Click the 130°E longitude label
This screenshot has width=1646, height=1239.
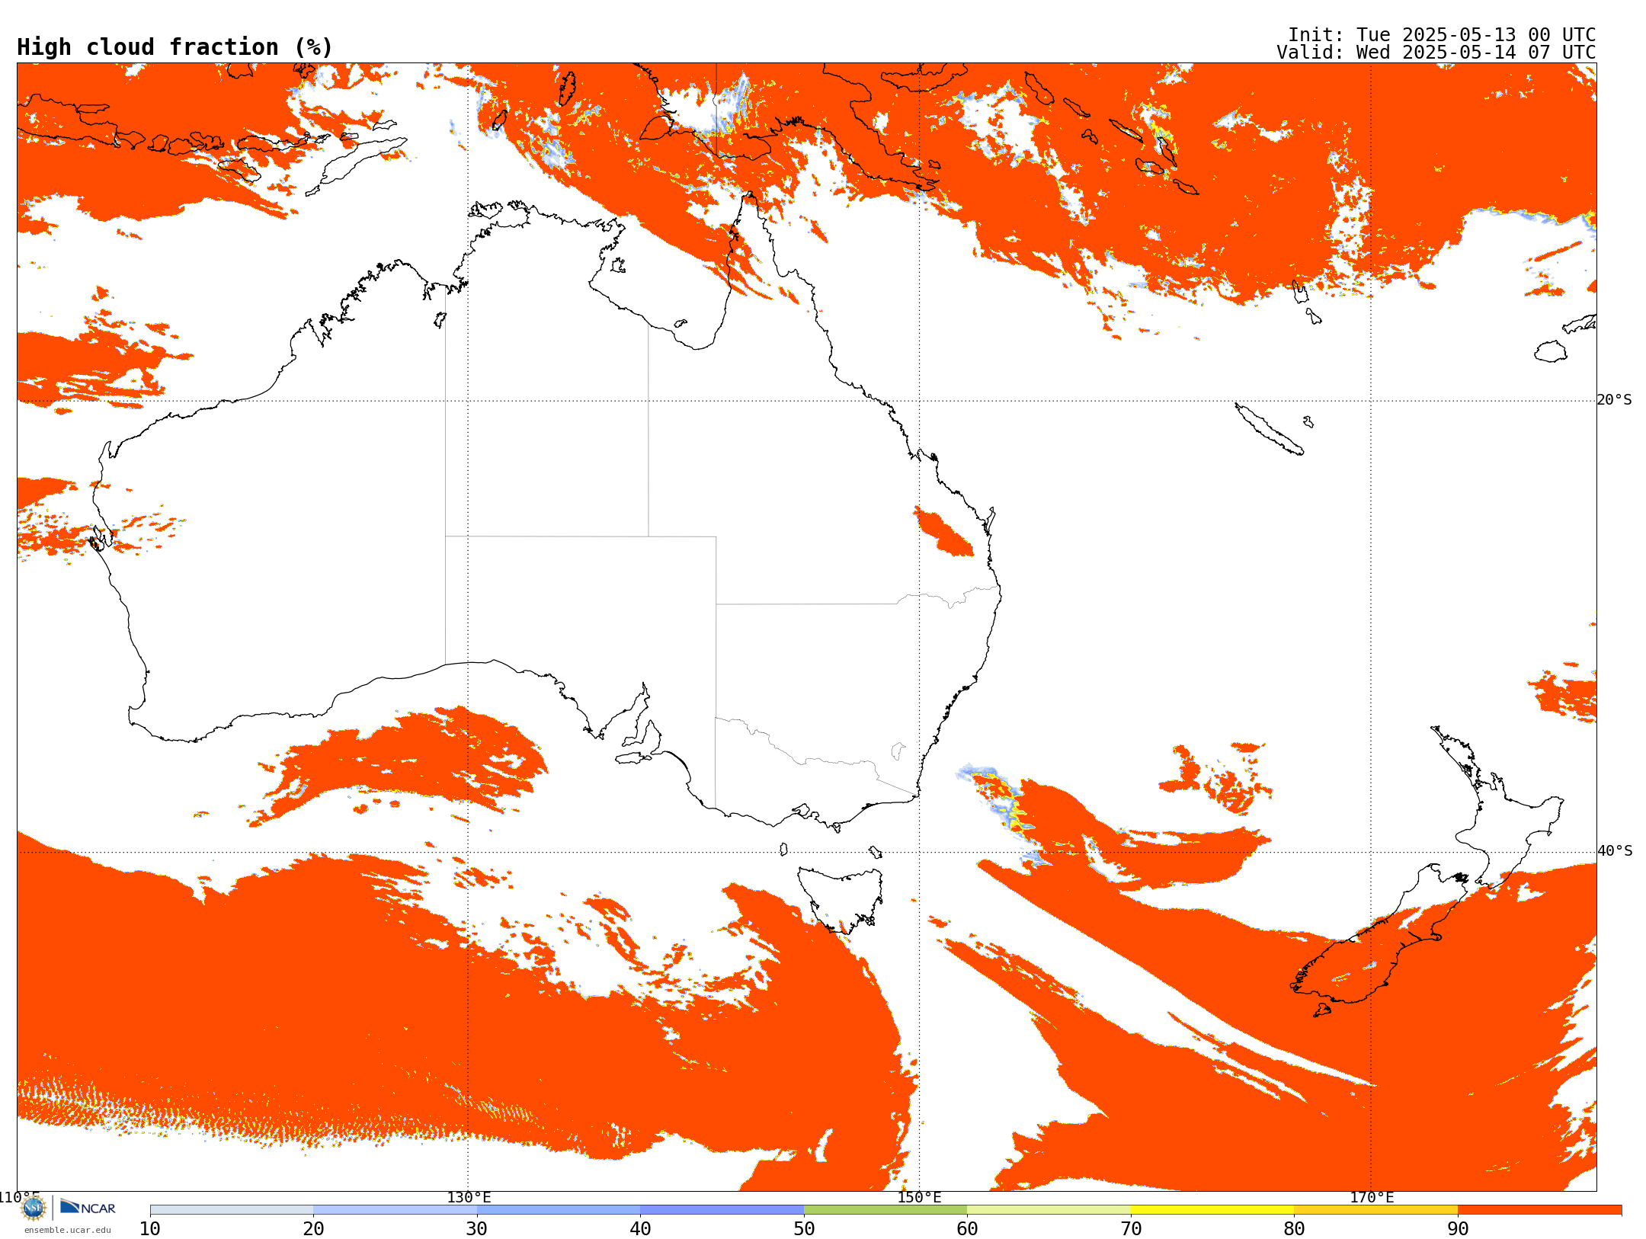point(469,1198)
